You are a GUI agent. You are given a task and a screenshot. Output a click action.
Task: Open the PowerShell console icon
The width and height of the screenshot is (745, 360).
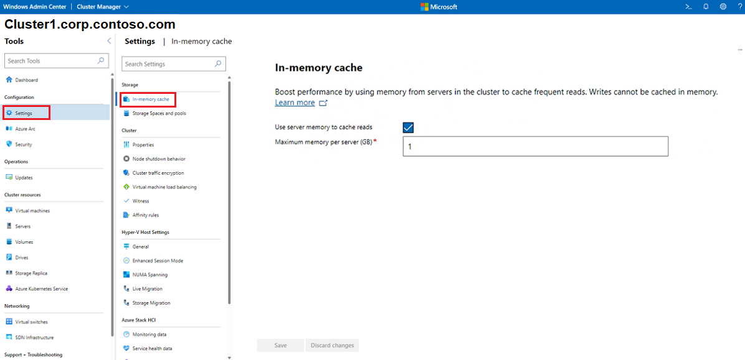click(x=688, y=7)
